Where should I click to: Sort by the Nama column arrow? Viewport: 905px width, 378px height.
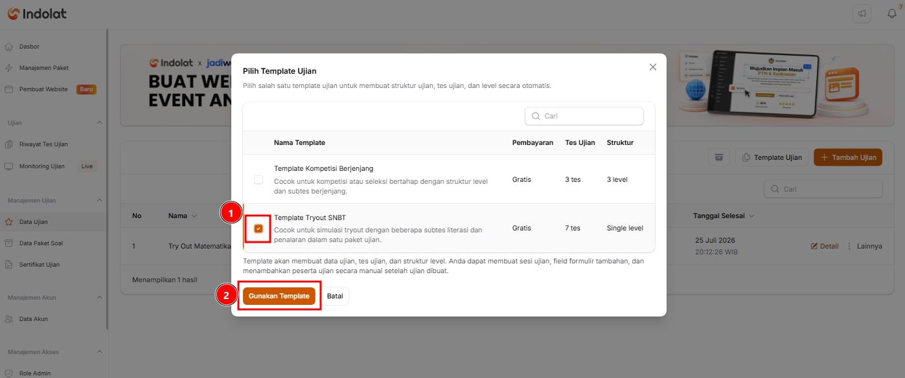pos(194,216)
